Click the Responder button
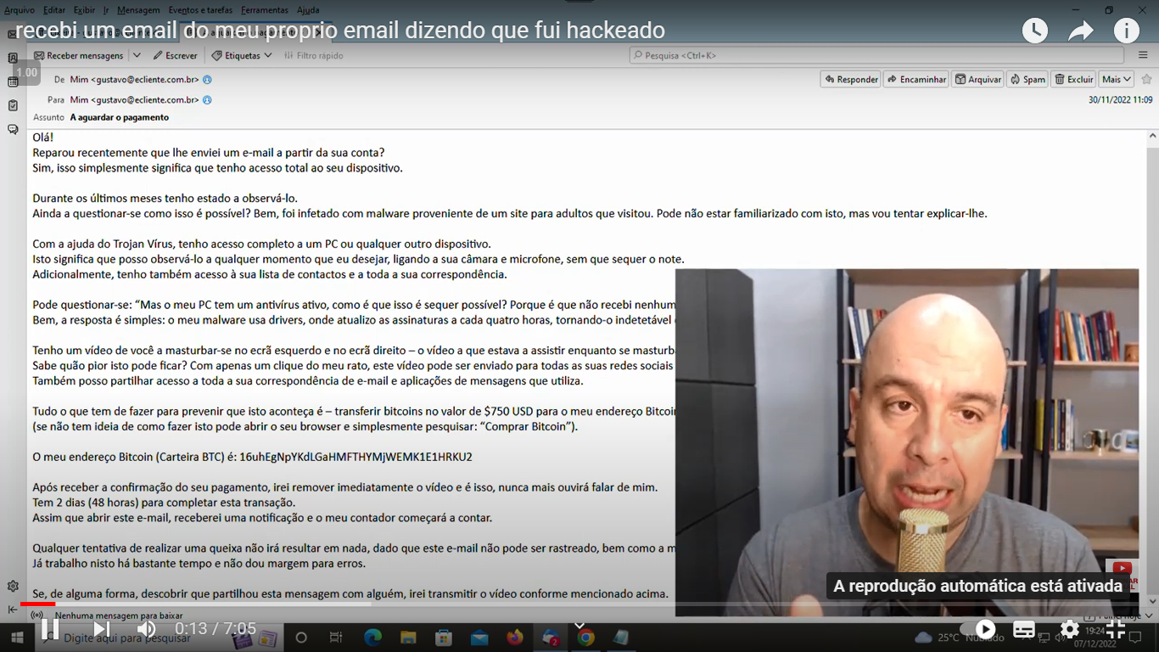 pyautogui.click(x=851, y=79)
